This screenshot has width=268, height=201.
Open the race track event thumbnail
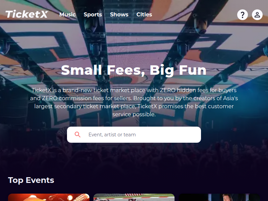pyautogui.click(x=134, y=197)
